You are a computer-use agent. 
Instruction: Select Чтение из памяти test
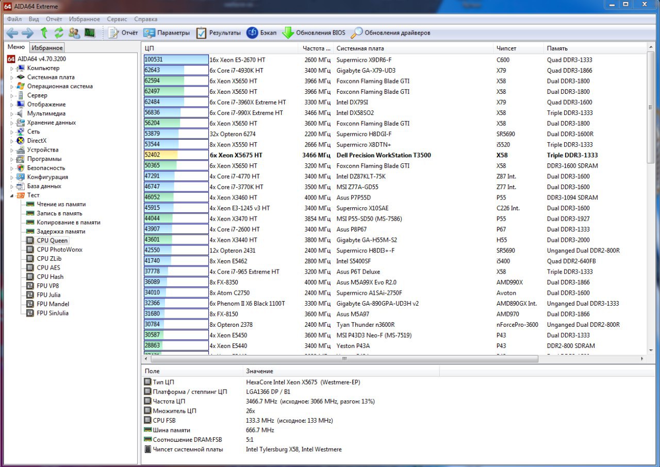coord(61,204)
